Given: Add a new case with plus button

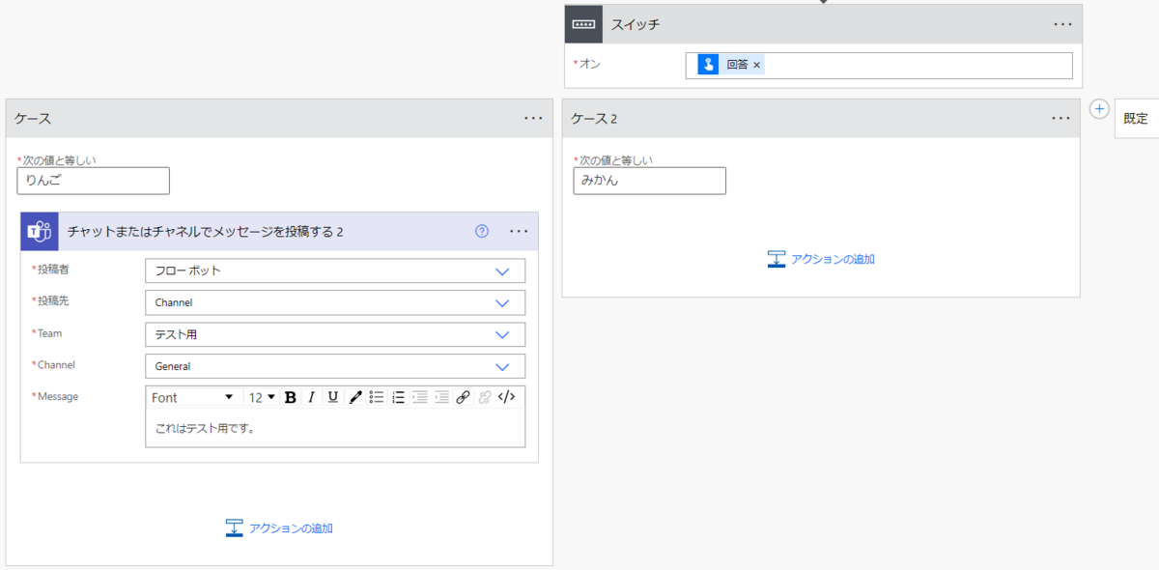Looking at the screenshot, I should coord(1099,109).
